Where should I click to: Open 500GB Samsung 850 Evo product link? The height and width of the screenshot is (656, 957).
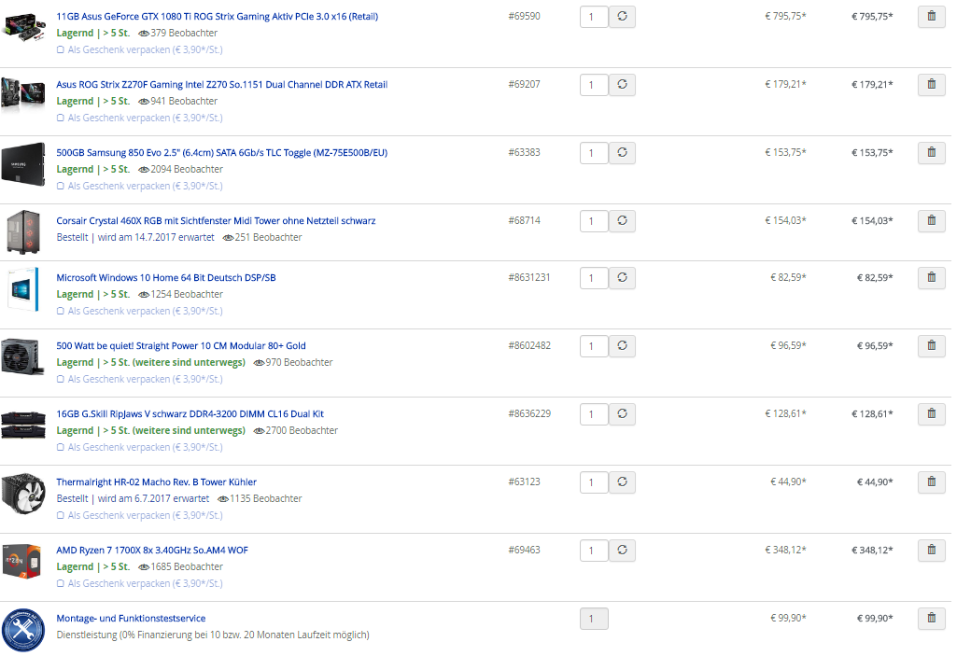click(x=222, y=152)
